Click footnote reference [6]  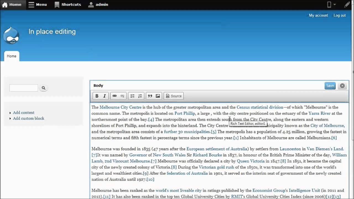point(334,138)
